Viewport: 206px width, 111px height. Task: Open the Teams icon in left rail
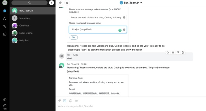click(x=5, y=19)
